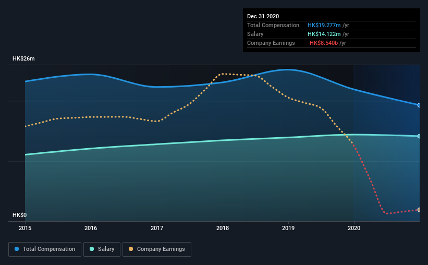Viewport: 428px width, 265px height.
Task: Toggle the Company Earnings legend button
Action: (x=157, y=249)
